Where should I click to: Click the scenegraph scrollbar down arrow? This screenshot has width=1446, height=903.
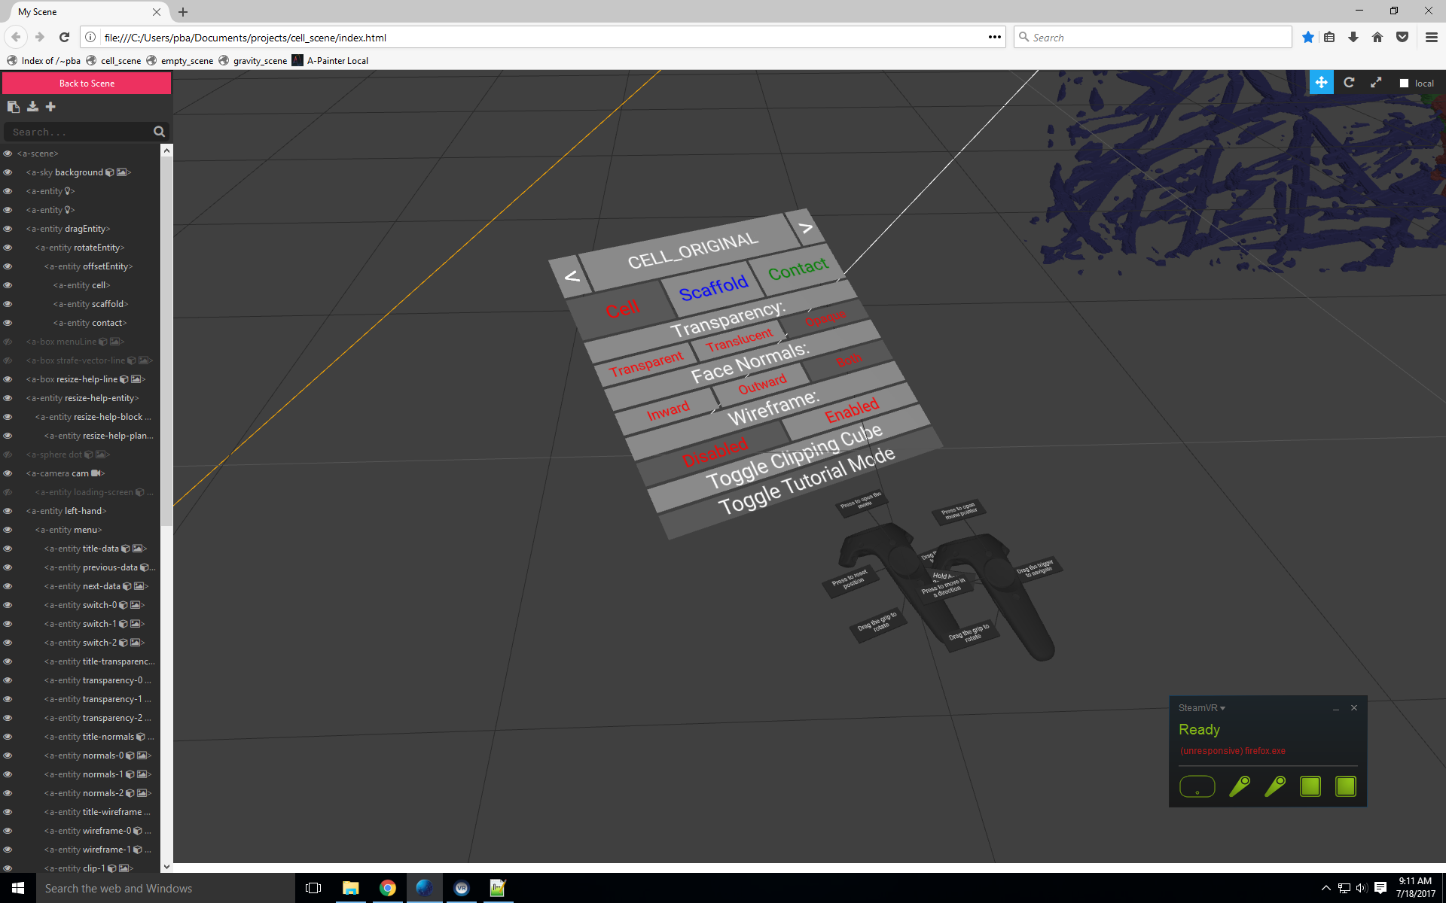pyautogui.click(x=166, y=867)
